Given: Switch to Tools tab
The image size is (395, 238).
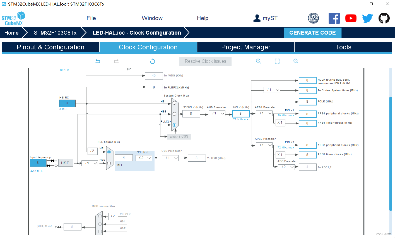Looking at the screenshot, I should click(343, 47).
